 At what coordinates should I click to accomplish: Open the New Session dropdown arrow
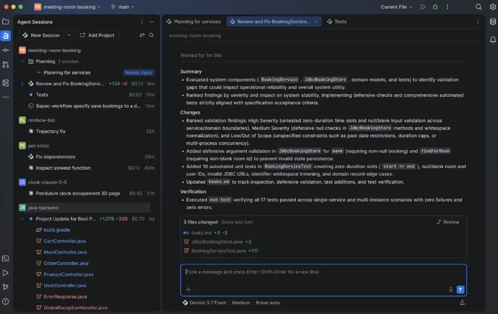point(69,35)
